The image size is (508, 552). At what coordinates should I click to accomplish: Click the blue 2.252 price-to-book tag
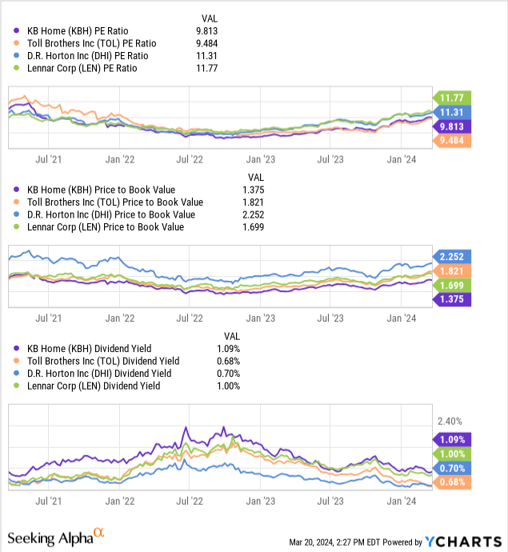coord(452,257)
